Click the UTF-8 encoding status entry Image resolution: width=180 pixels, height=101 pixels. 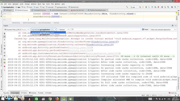click(154, 95)
